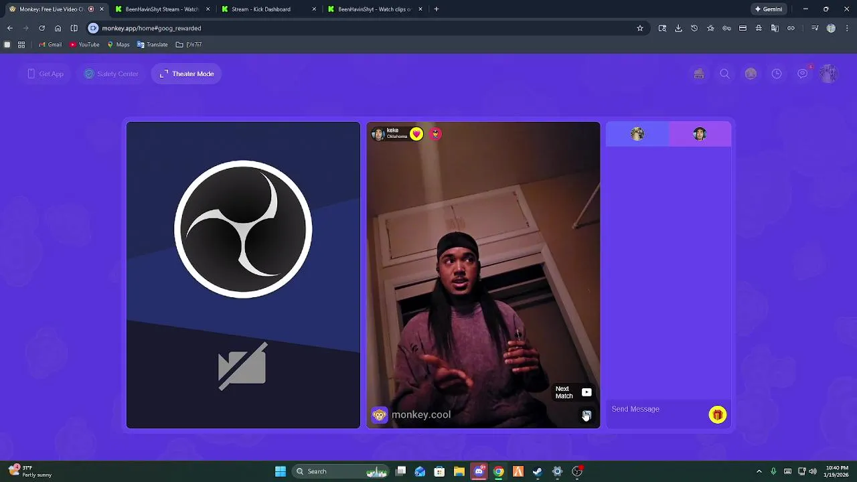This screenshot has width=857, height=482.
Task: Reload the current page
Action: [42, 28]
